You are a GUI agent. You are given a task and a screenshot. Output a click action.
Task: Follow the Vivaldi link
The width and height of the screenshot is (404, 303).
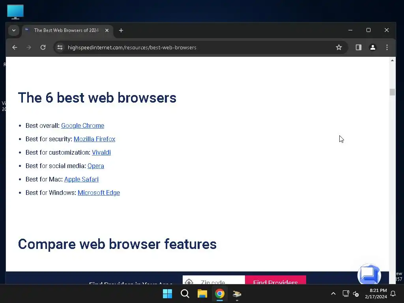pos(101,153)
